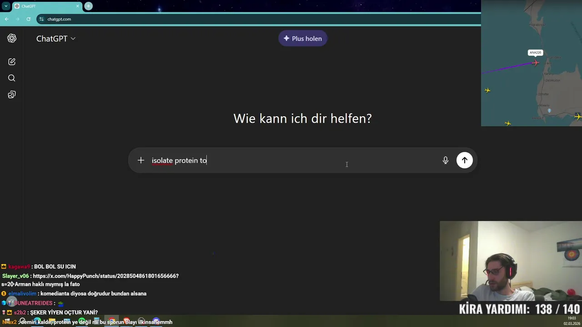Open a new browser tab
The width and height of the screenshot is (582, 327).
click(89, 6)
